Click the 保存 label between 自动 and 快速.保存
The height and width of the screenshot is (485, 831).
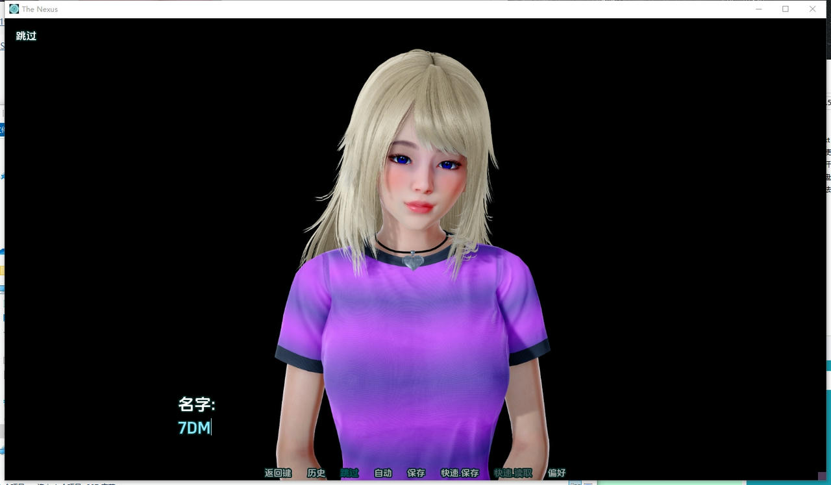(415, 473)
